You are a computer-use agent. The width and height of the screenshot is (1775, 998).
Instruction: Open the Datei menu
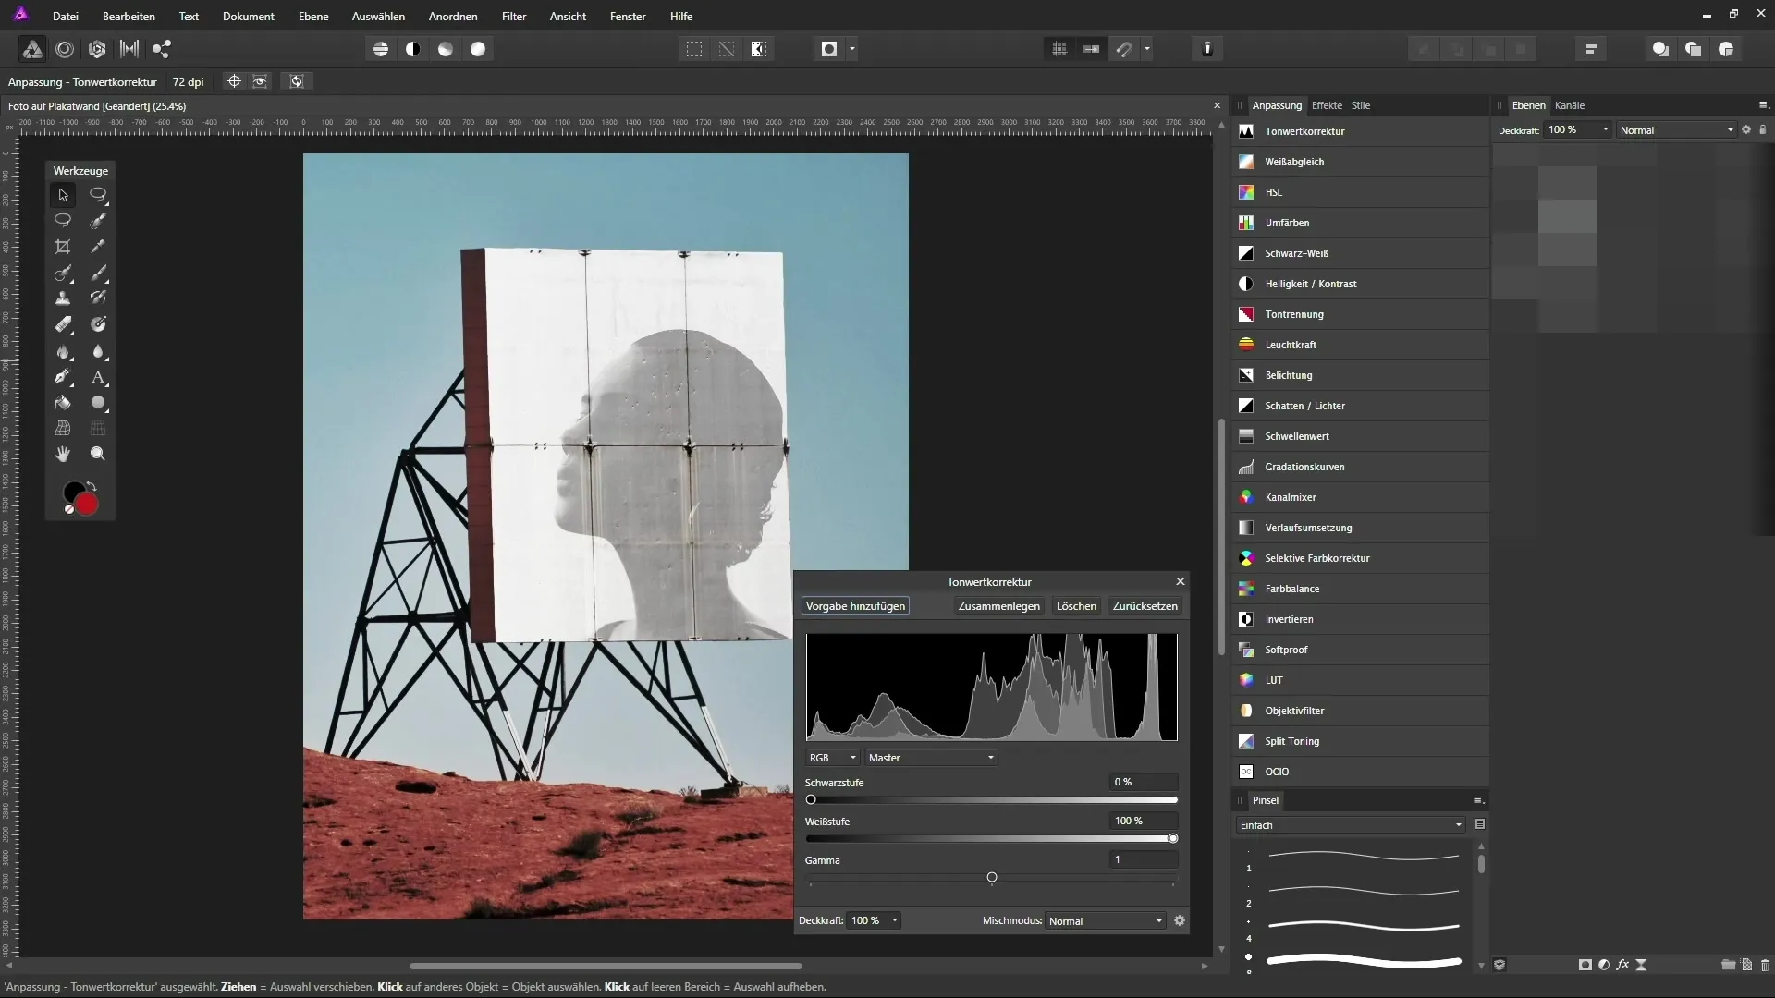point(65,16)
